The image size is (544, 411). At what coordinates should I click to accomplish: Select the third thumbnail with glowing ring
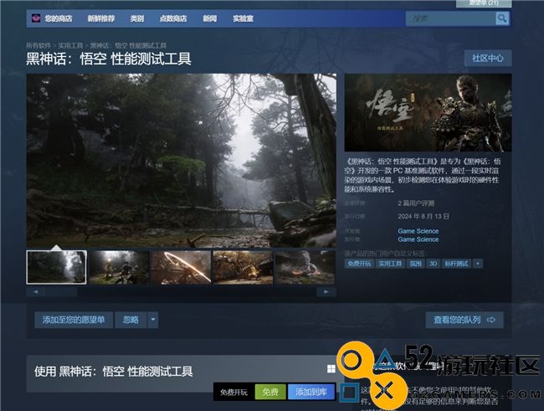tap(181, 268)
